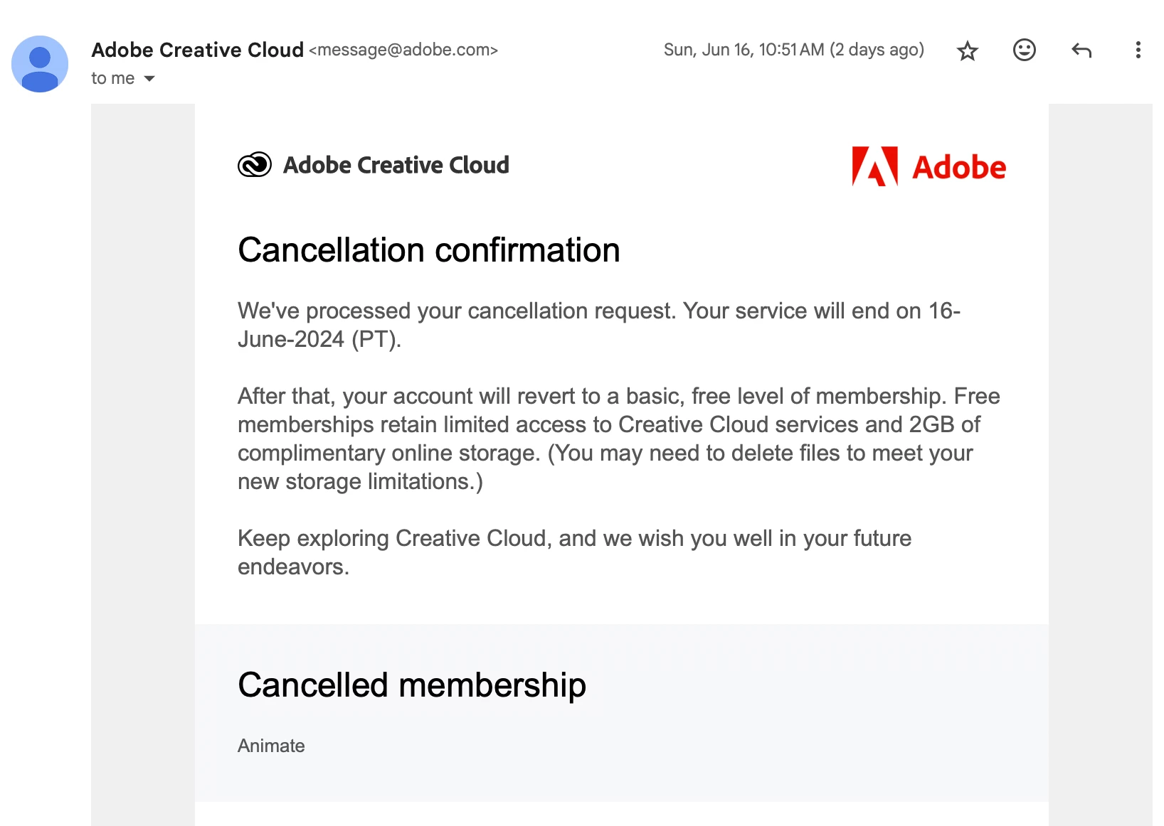Star this Adobe Creative Cloud email
1164x826 pixels.
(x=967, y=50)
